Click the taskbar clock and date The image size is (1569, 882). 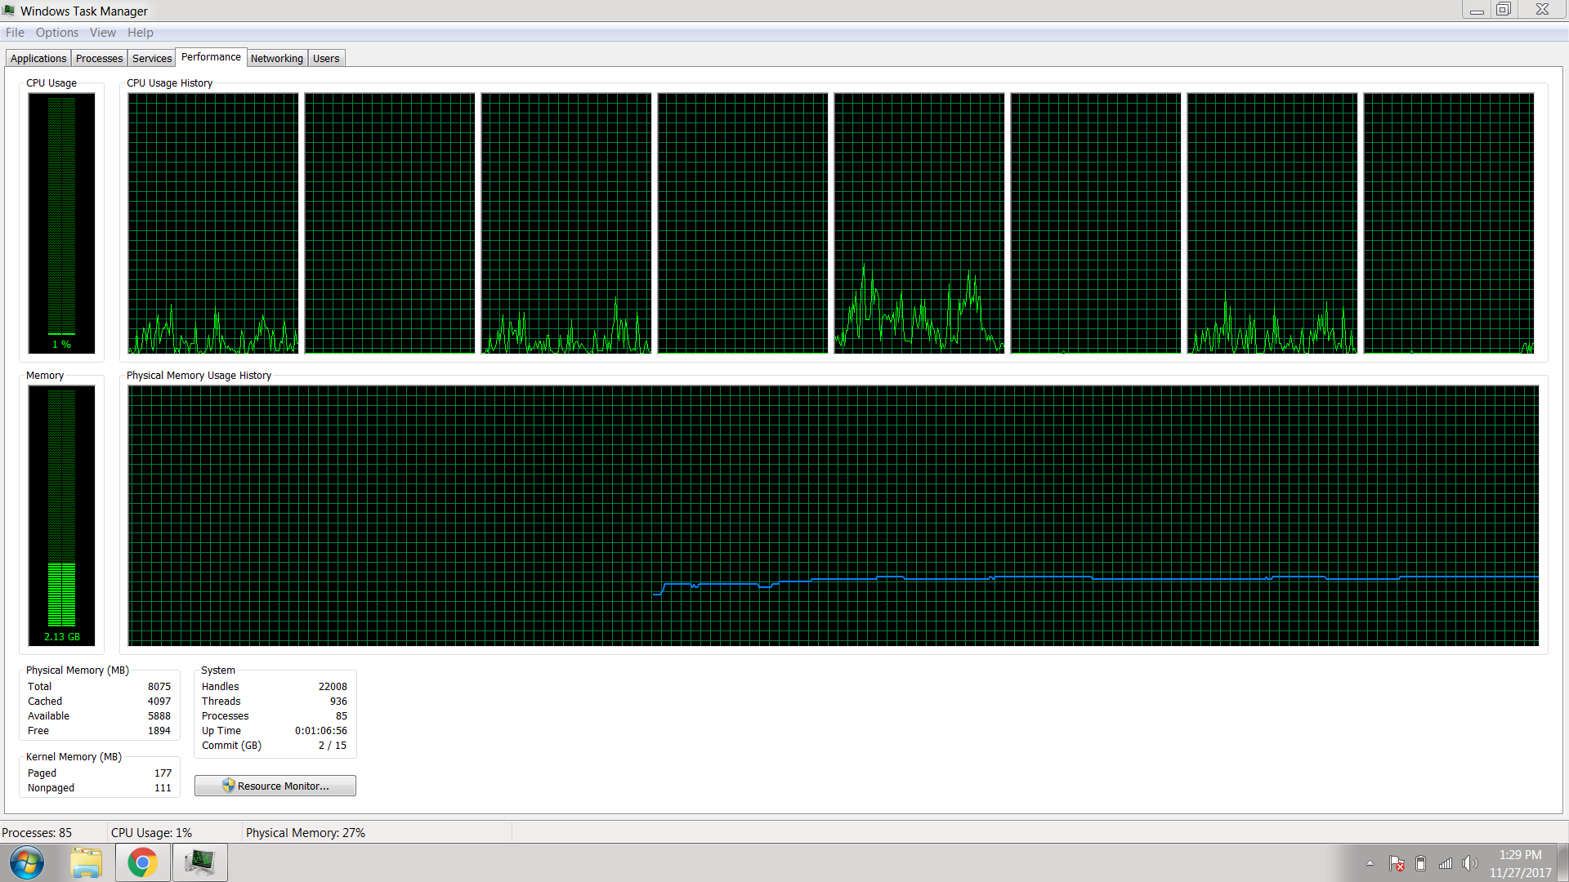pyautogui.click(x=1519, y=863)
